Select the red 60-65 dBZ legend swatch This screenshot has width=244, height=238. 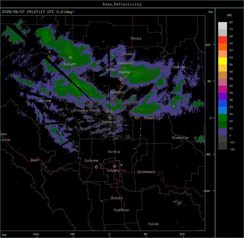[x=222, y=40]
